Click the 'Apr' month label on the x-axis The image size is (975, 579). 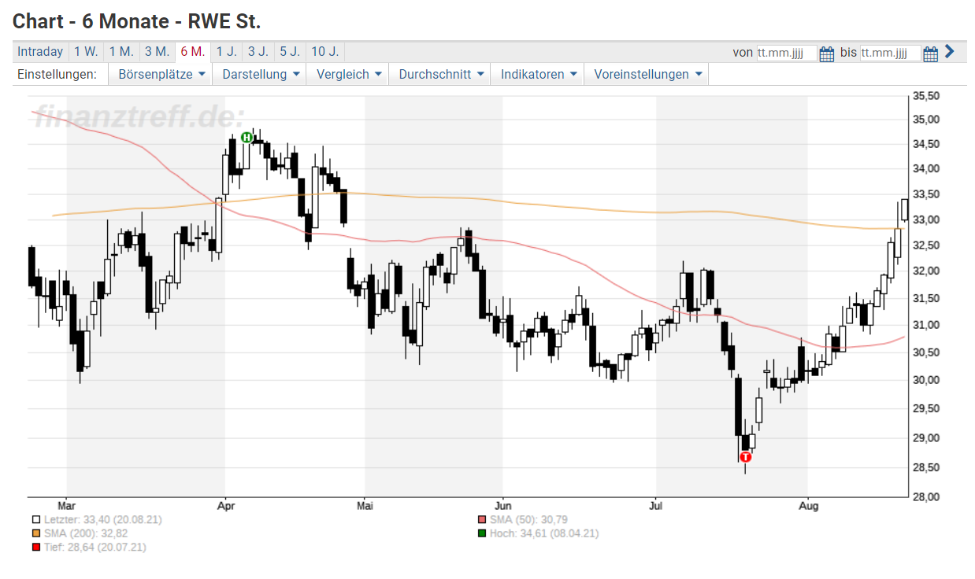226,506
